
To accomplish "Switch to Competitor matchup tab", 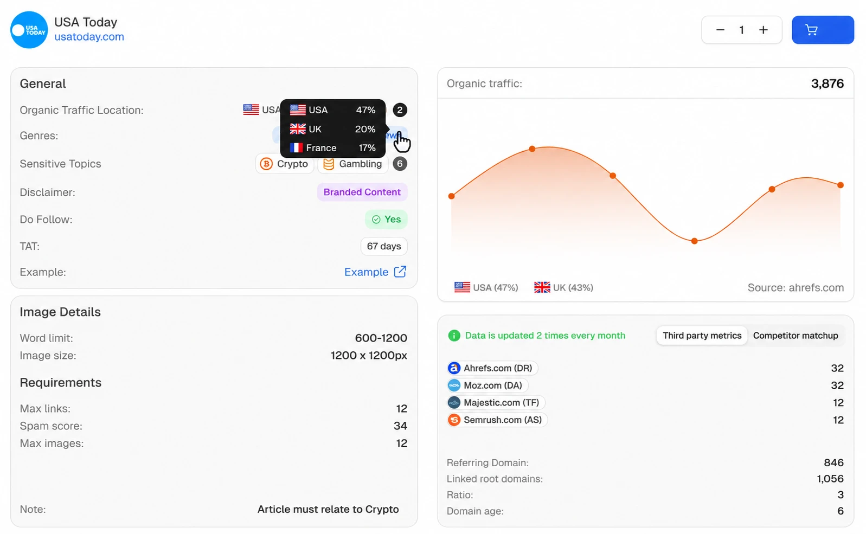I will coord(796,336).
